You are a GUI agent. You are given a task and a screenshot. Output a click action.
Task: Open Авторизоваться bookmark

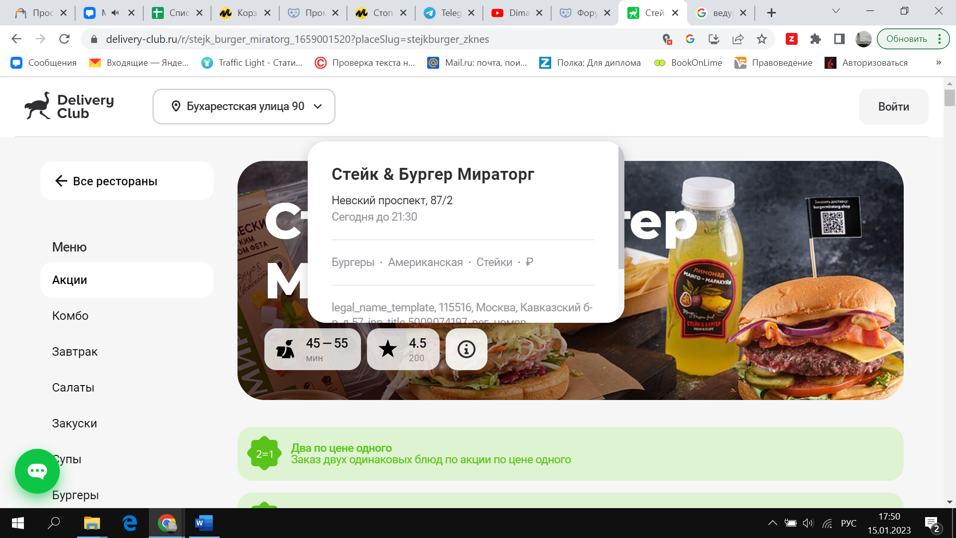[866, 63]
